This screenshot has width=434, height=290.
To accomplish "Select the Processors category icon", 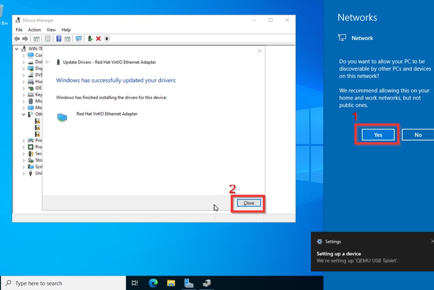I will [x=31, y=147].
